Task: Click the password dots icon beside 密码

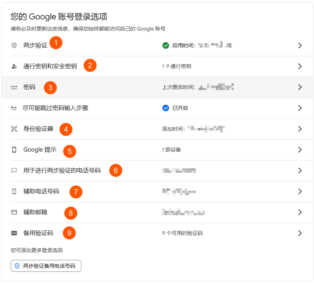Action: pyautogui.click(x=14, y=87)
